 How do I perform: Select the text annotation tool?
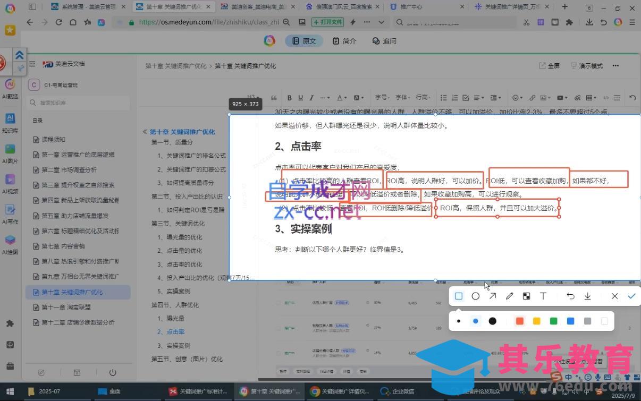pyautogui.click(x=543, y=296)
